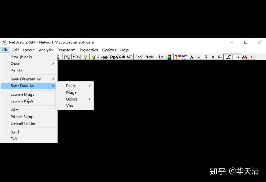Select Print from the File menu
The height and width of the screenshot is (182, 266).
29,110
